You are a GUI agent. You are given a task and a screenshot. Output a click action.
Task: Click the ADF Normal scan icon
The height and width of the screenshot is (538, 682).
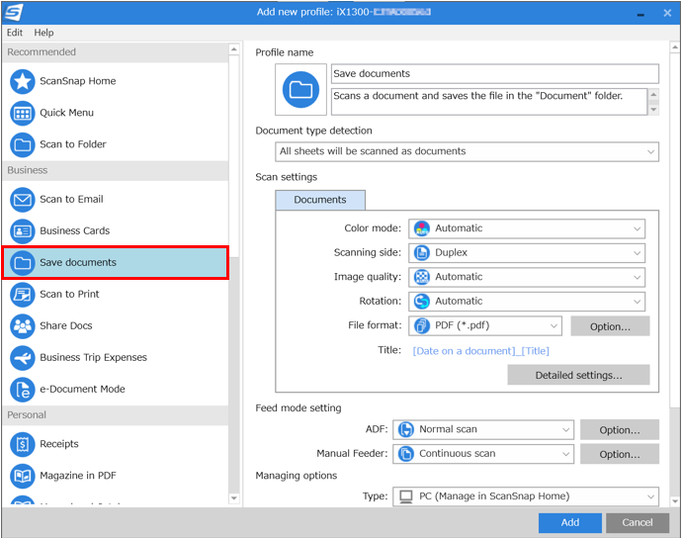(x=406, y=429)
